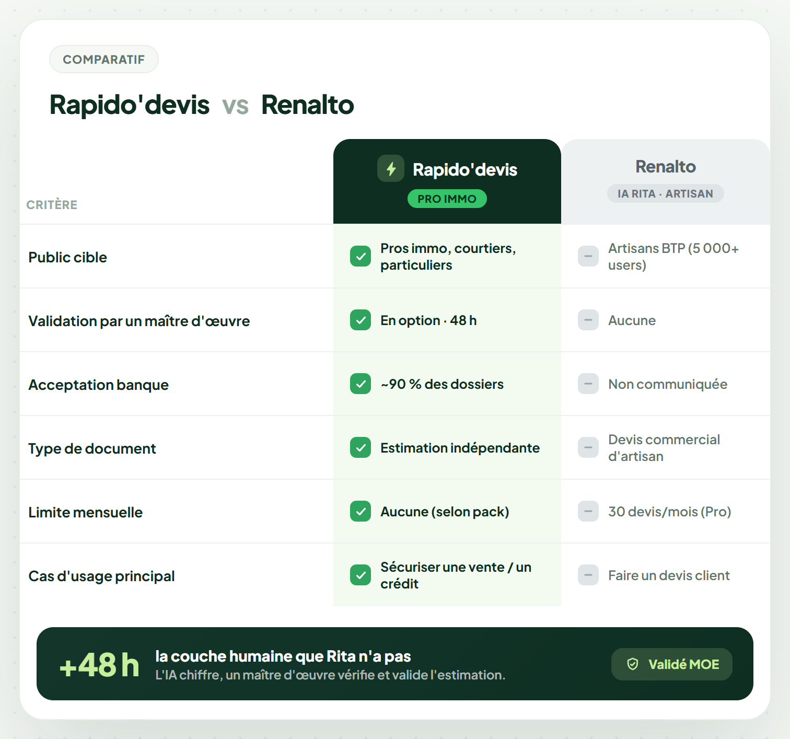This screenshot has height=739, width=790.
Task: Click the Type de document row label
Action: pyautogui.click(x=92, y=449)
